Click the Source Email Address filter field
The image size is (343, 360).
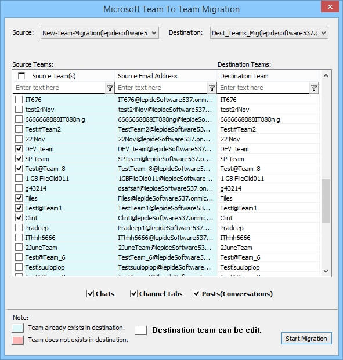pos(161,88)
